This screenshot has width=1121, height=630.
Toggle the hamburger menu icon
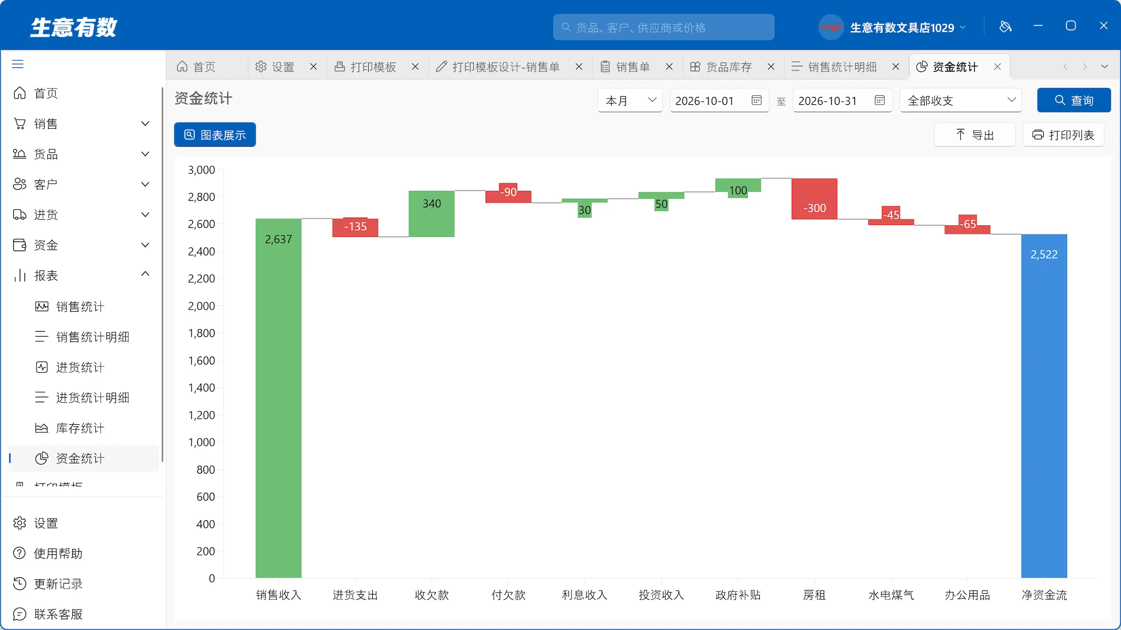point(18,64)
